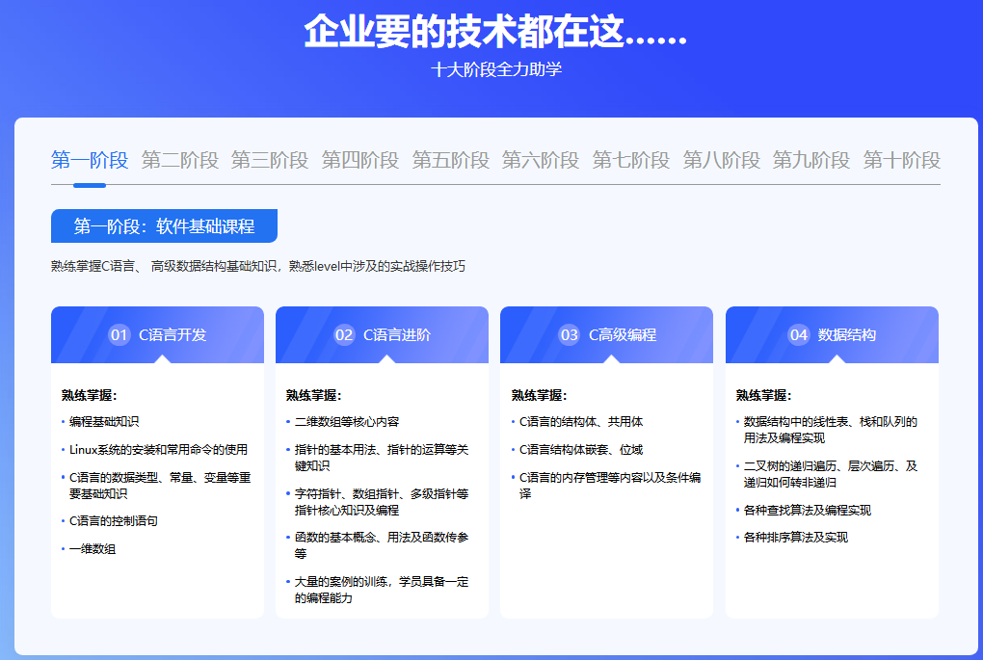The height and width of the screenshot is (660, 983).
Task: Select the 第五阶段 tab
Action: pyautogui.click(x=451, y=161)
